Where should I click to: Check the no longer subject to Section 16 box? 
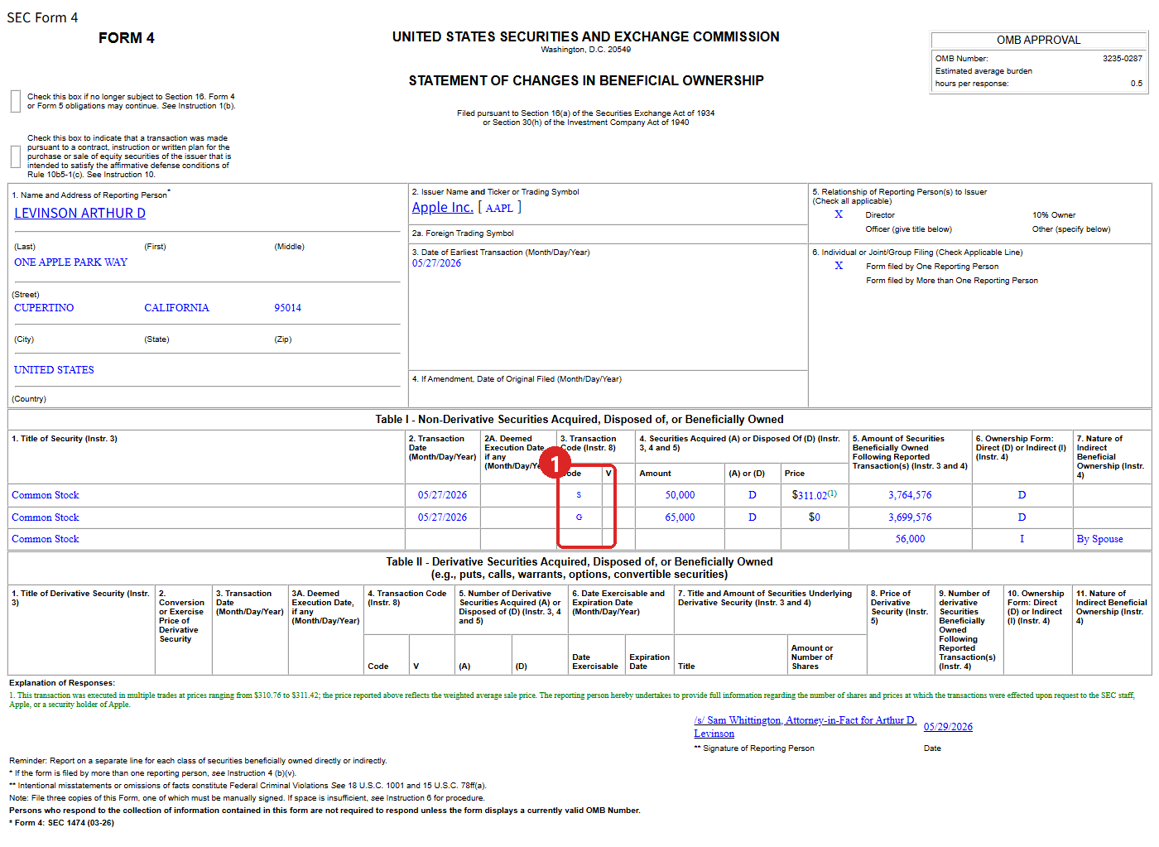click(16, 101)
